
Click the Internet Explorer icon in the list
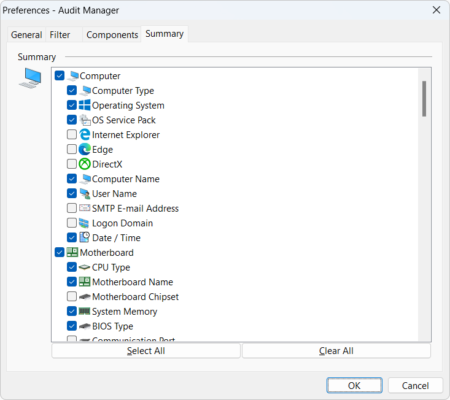pos(85,135)
